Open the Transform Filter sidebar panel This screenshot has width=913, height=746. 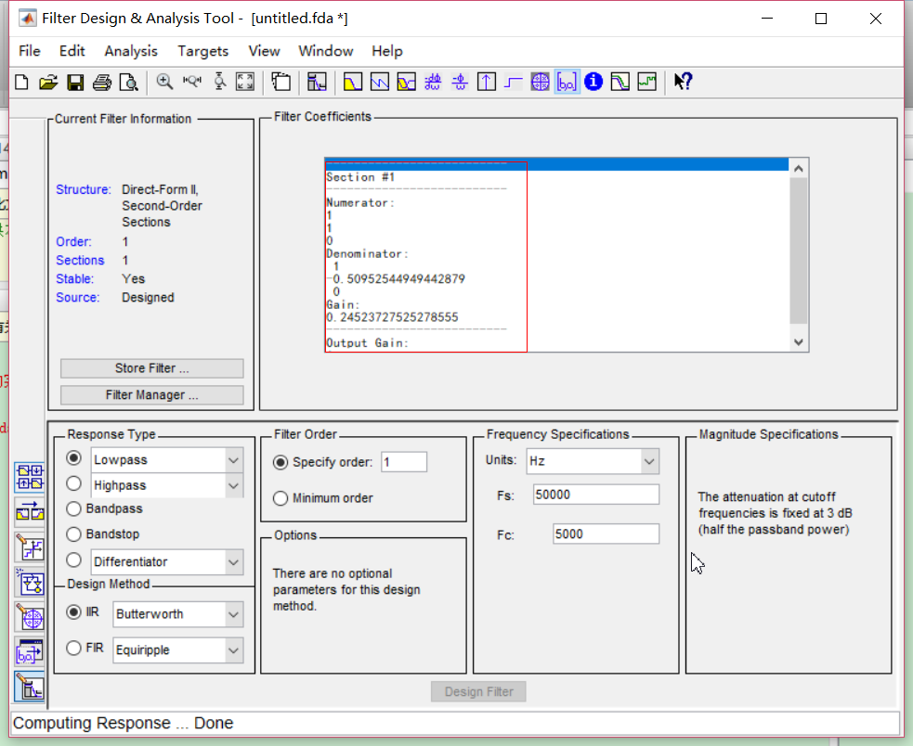(29, 513)
